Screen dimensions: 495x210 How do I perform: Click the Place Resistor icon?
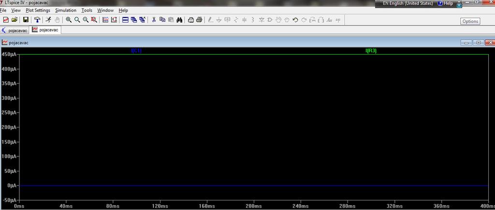point(236,20)
